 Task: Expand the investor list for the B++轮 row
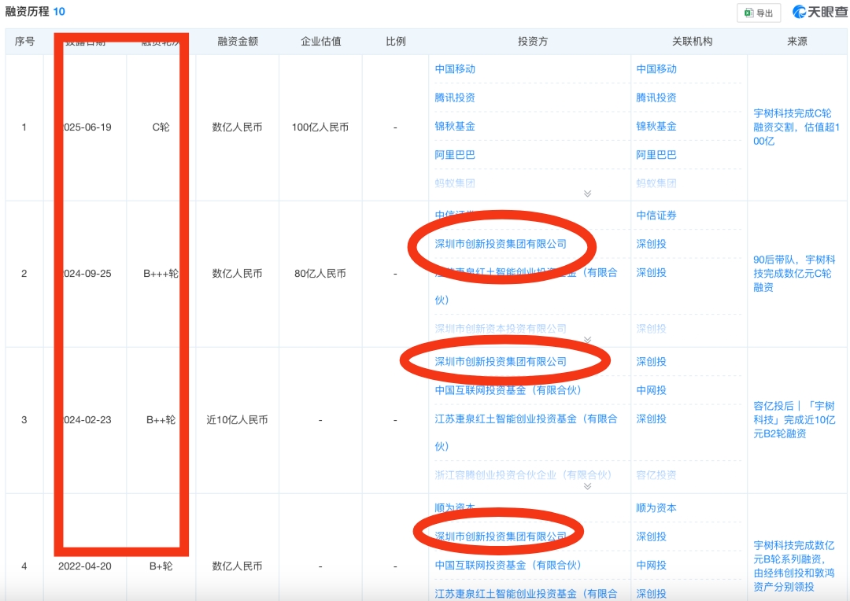[587, 486]
